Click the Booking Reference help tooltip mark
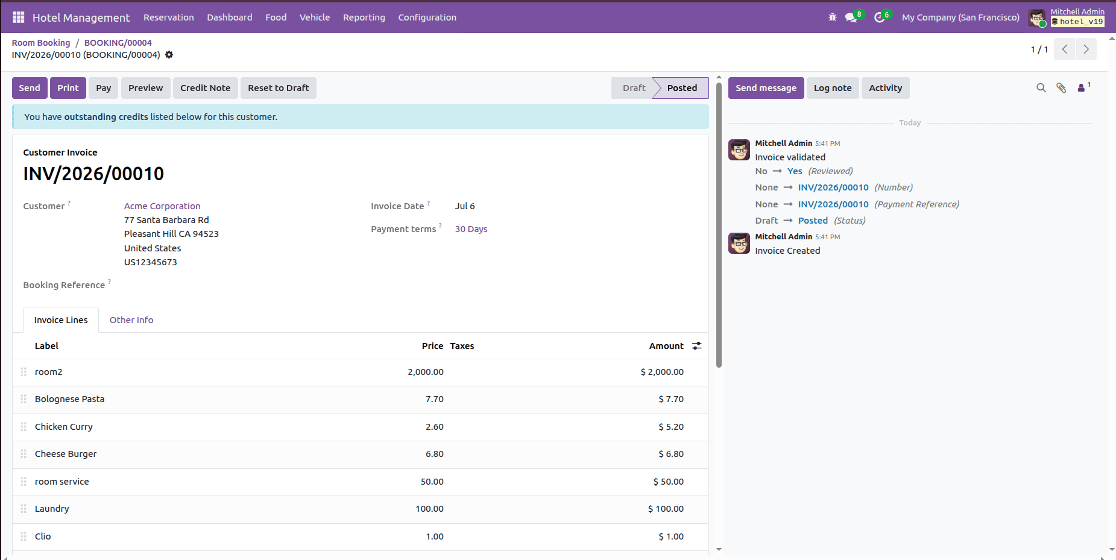1116x560 pixels. point(109,282)
